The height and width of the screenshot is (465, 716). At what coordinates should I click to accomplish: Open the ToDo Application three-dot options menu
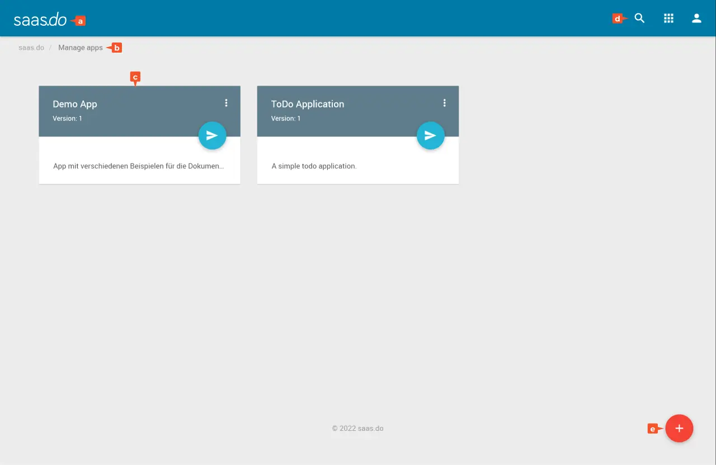[x=444, y=103]
